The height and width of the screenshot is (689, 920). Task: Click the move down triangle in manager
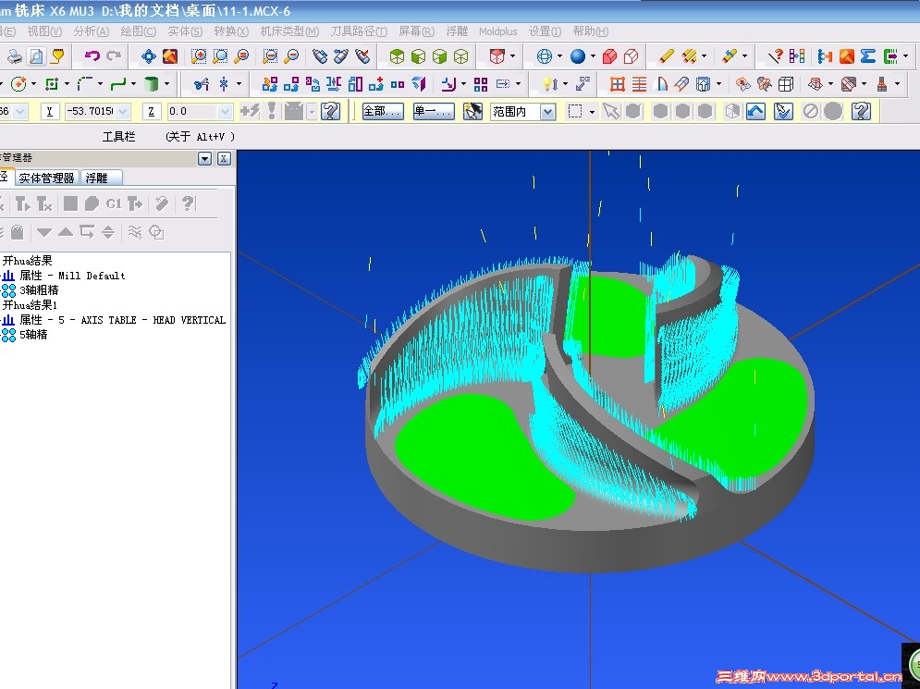pyautogui.click(x=44, y=232)
